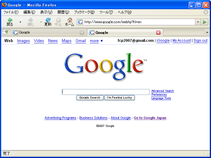The height and width of the screenshot is (158, 211).
Task: Click the Stop loading icon
Action: (58, 20)
